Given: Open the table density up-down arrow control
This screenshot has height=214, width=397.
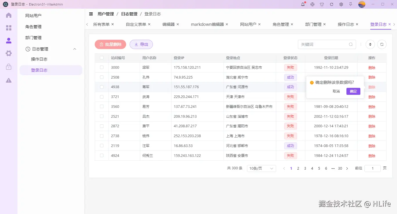Looking at the screenshot, I should tap(370, 44).
